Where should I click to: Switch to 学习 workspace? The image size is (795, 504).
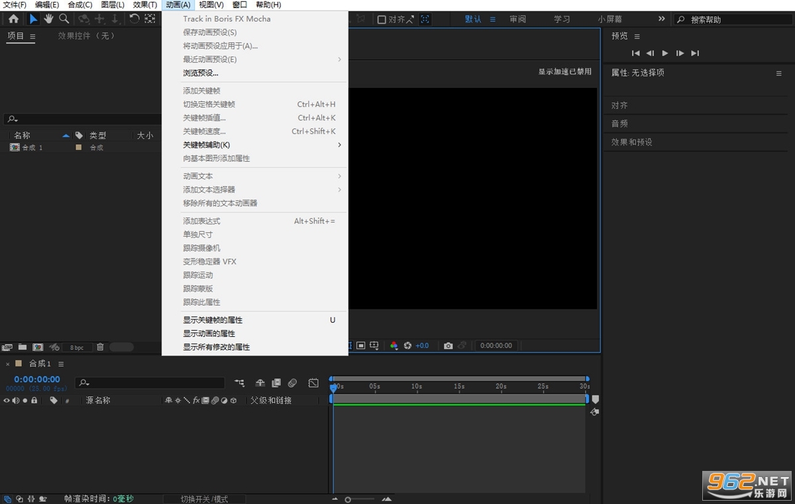pyautogui.click(x=562, y=19)
